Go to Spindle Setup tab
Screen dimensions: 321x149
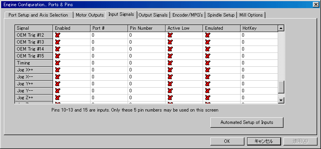pyautogui.click(x=221, y=15)
